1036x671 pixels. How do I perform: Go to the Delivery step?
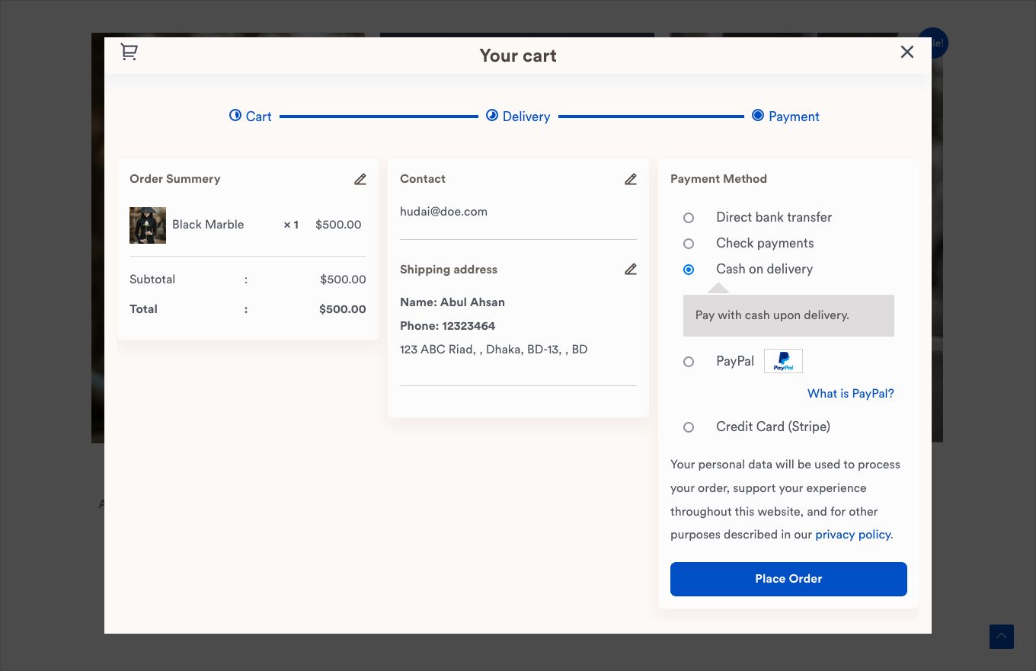[518, 117]
